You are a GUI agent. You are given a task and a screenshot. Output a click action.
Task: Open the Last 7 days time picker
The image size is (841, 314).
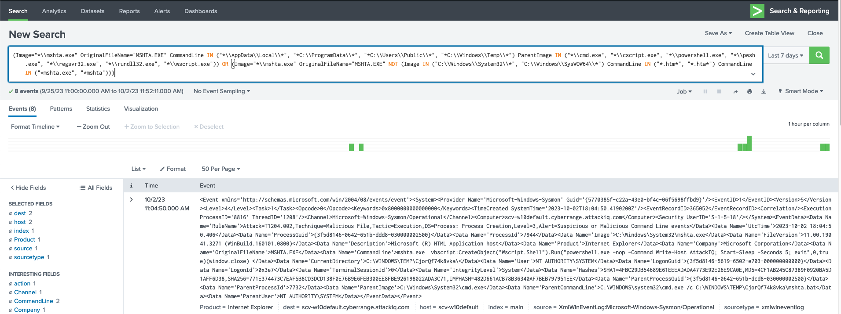pyautogui.click(x=786, y=55)
